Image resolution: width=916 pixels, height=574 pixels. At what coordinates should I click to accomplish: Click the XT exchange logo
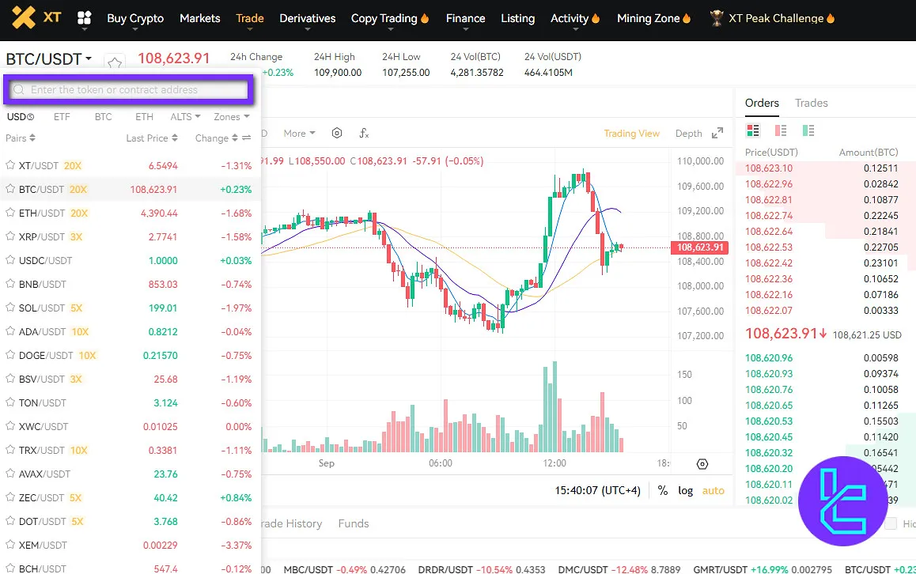coord(37,17)
